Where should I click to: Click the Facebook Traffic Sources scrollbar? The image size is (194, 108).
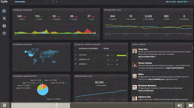coord(127,55)
